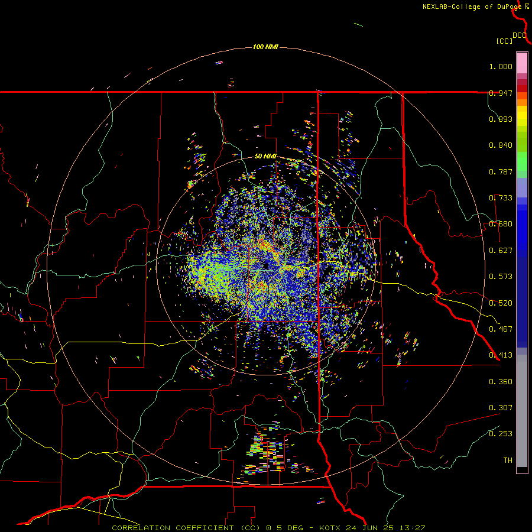Select the 0.627 scale value
Screen dimensions: 532x532
[x=501, y=251]
